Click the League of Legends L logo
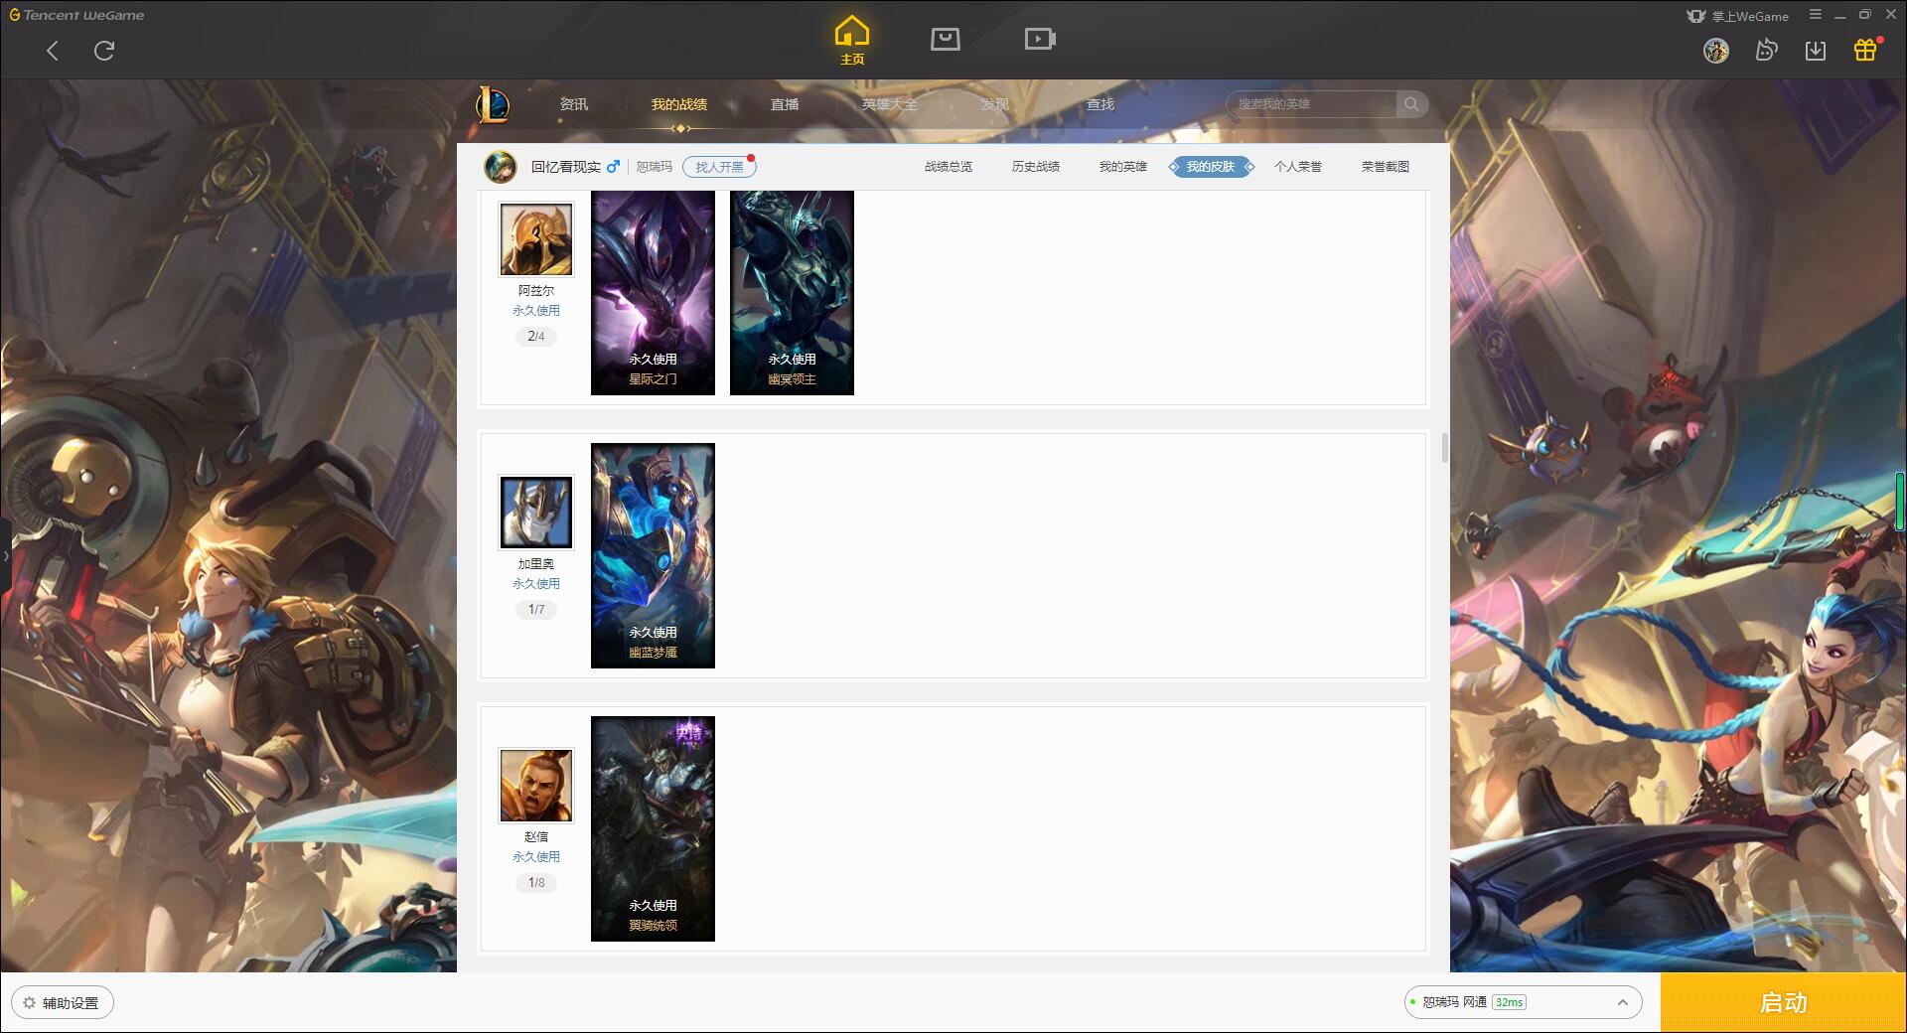This screenshot has height=1033, width=1907. coord(493,104)
